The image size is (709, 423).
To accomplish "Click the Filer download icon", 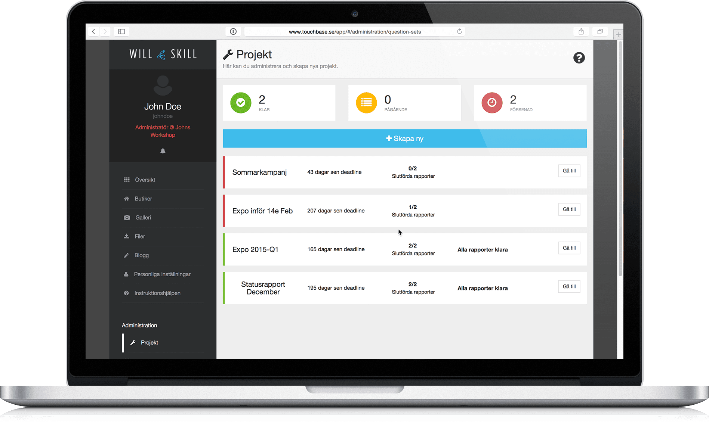I will tap(127, 236).
